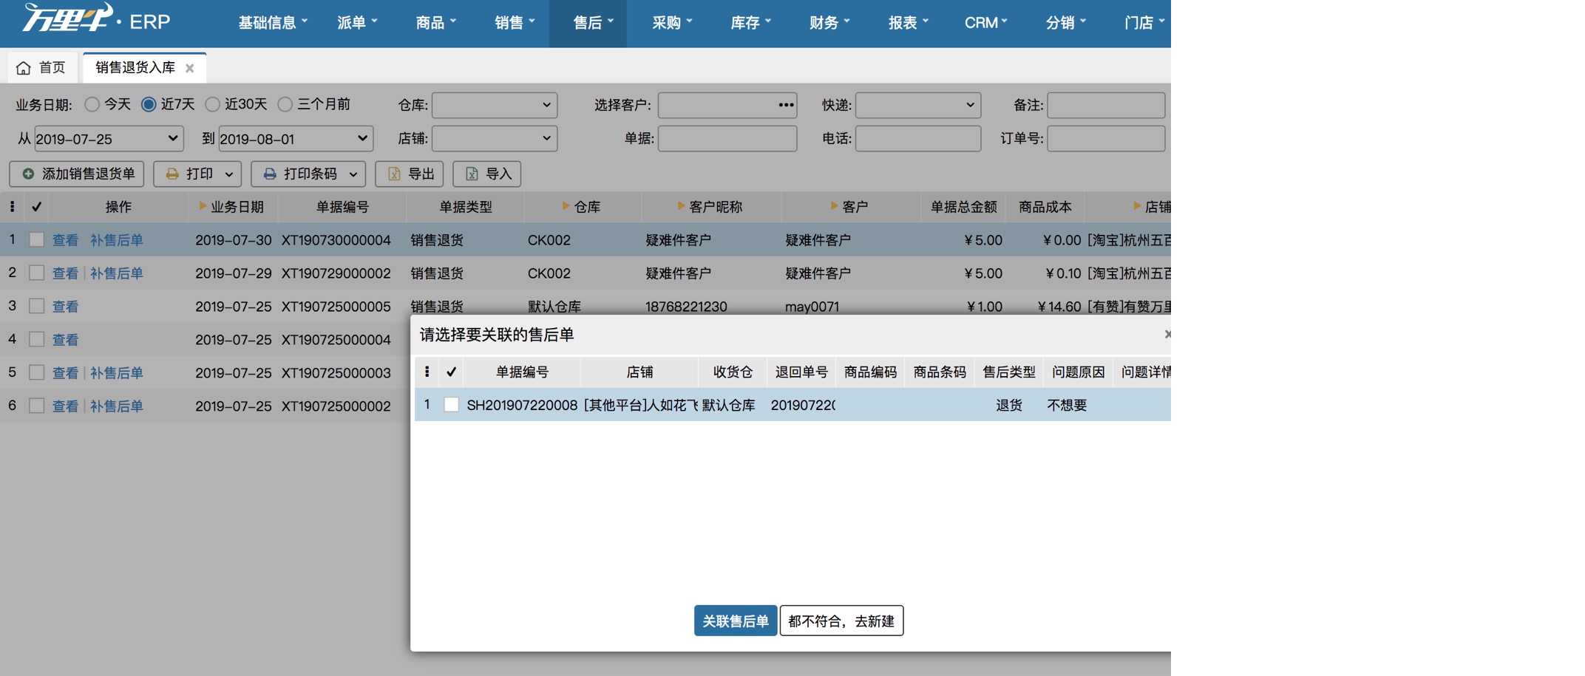Image resolution: width=1585 pixels, height=676 pixels.
Task: Open end date 2019-08-01 dropdown
Action: point(296,138)
